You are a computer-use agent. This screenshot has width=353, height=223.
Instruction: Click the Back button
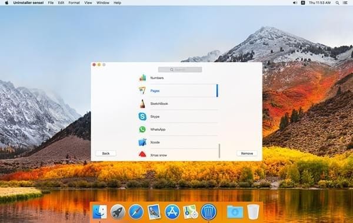(x=106, y=153)
